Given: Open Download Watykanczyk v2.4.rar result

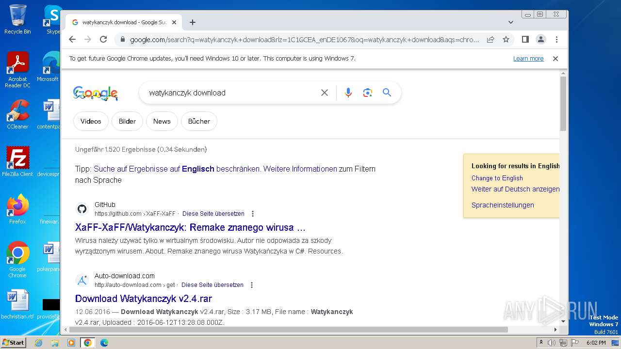Looking at the screenshot, I should click(x=144, y=299).
